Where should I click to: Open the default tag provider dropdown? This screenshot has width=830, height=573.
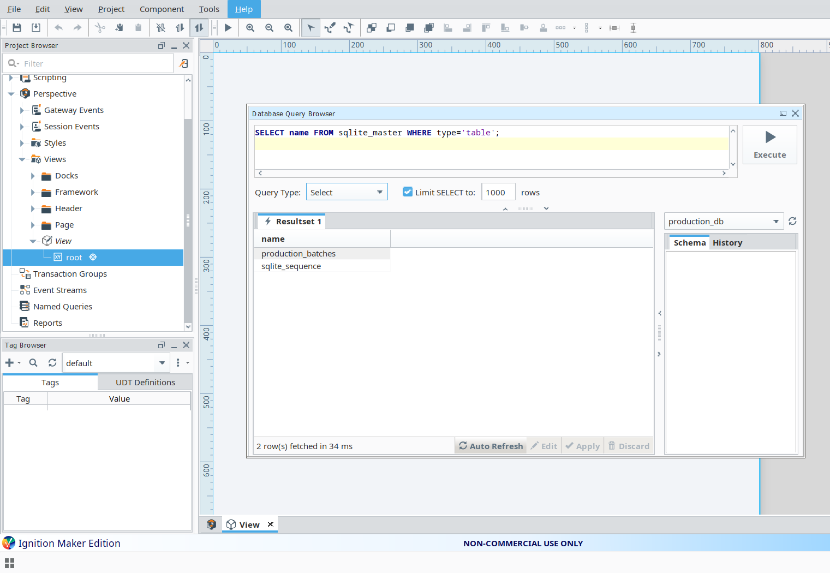click(116, 363)
